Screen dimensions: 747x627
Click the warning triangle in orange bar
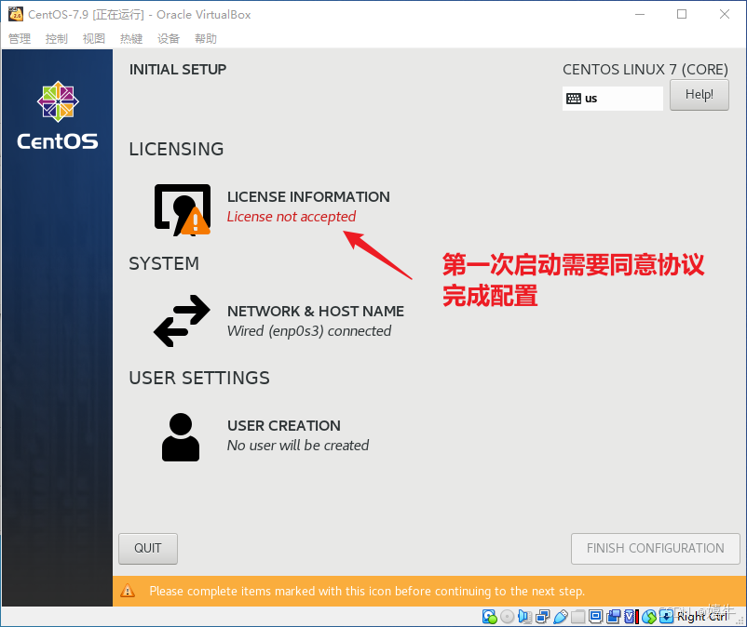click(x=128, y=591)
